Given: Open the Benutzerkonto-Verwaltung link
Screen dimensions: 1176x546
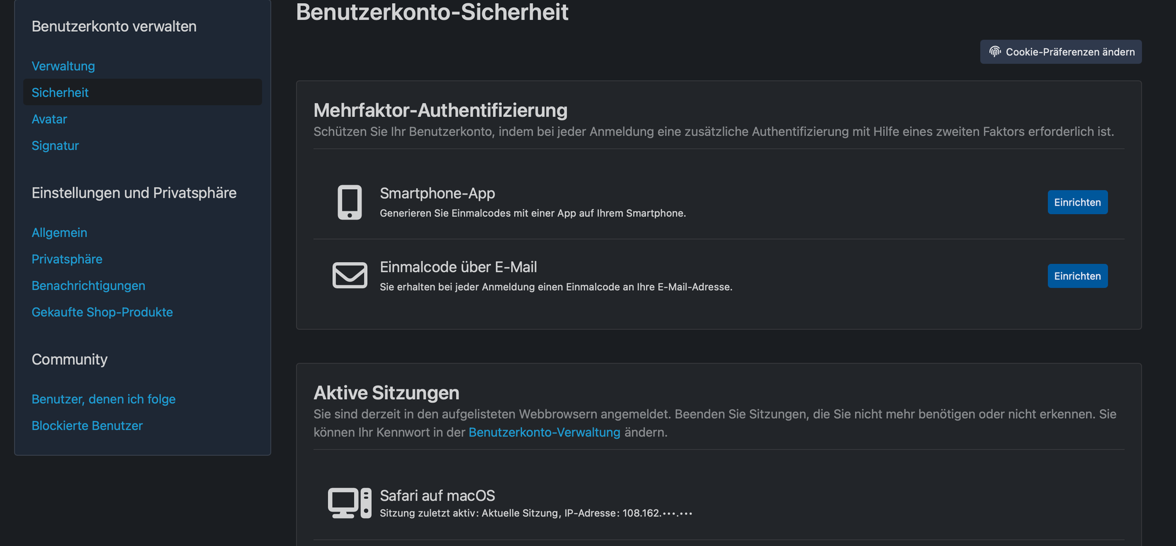Looking at the screenshot, I should point(544,432).
